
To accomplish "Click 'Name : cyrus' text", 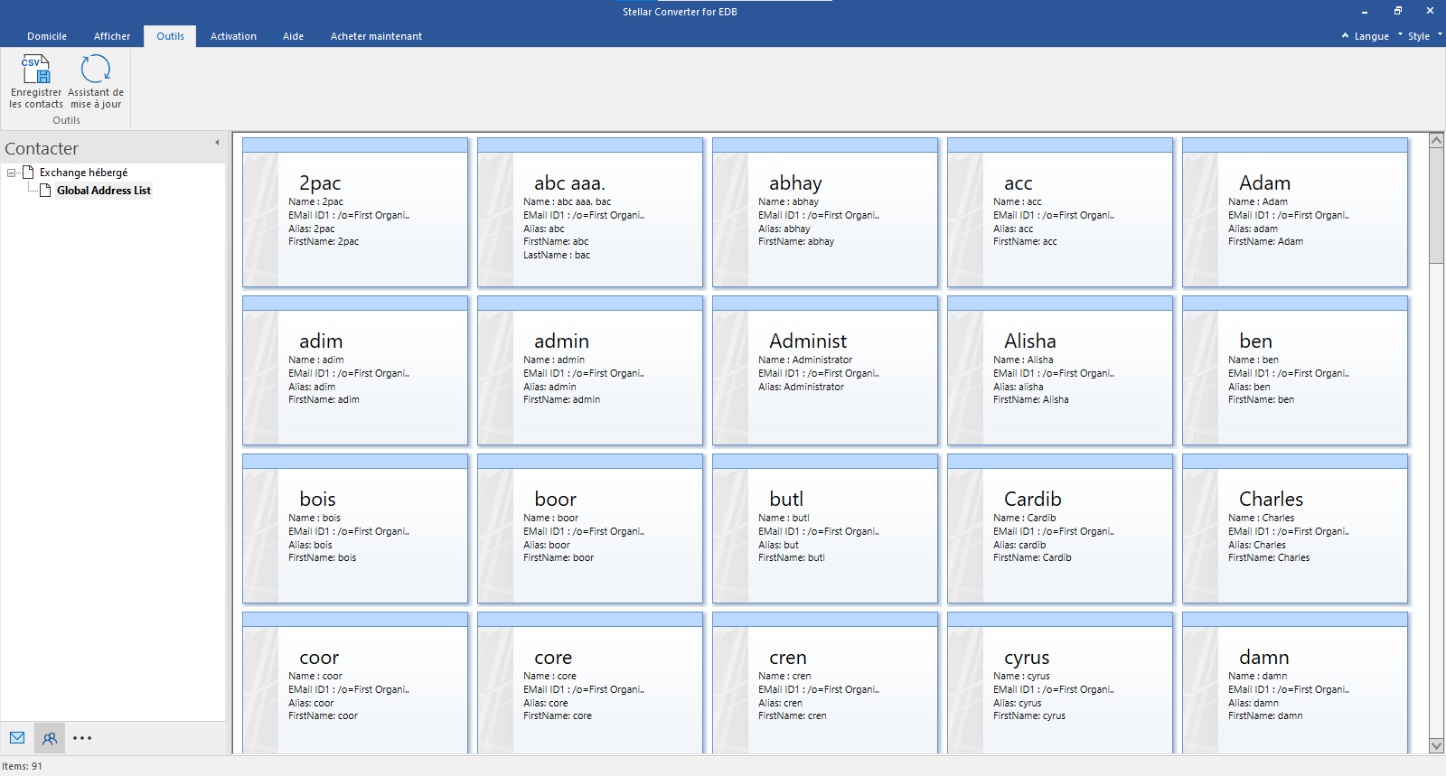I will [x=1021, y=677].
